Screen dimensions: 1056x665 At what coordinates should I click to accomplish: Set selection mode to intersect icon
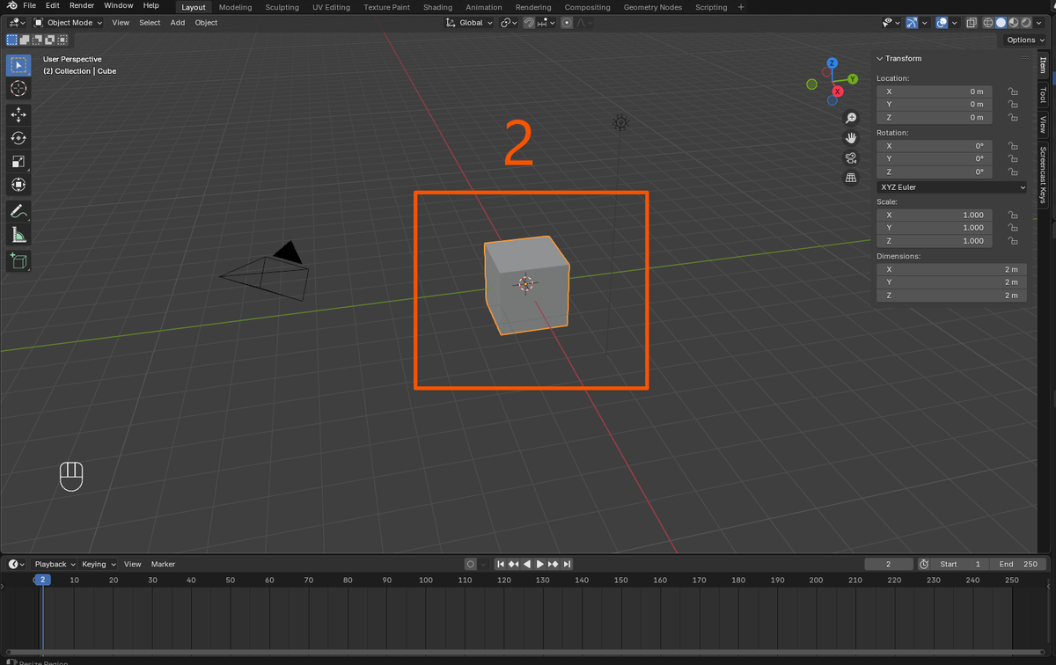63,40
